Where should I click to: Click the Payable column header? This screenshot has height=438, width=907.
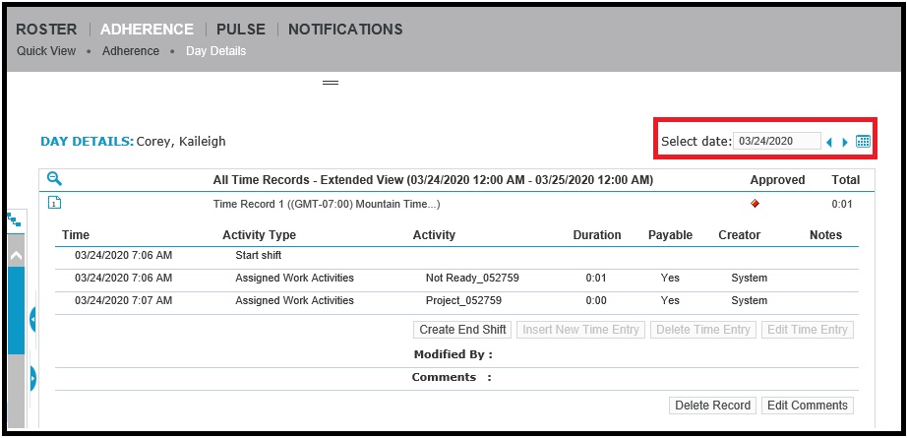coord(671,235)
